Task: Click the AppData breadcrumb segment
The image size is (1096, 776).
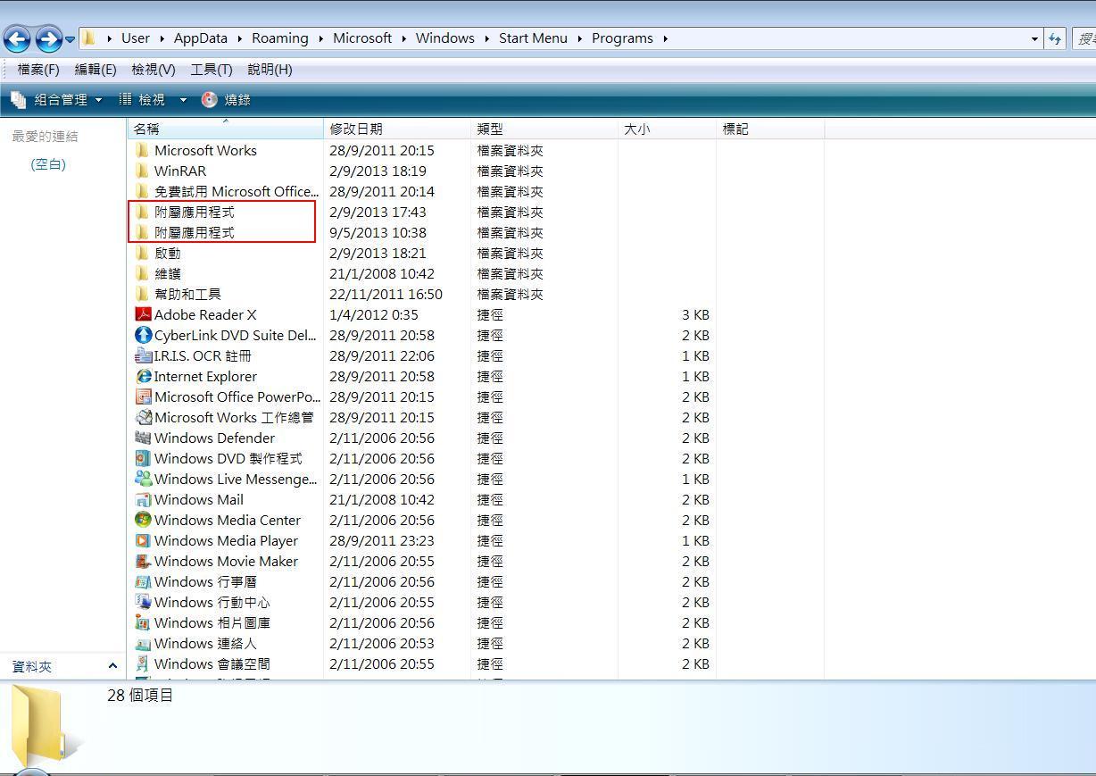Action: click(201, 38)
